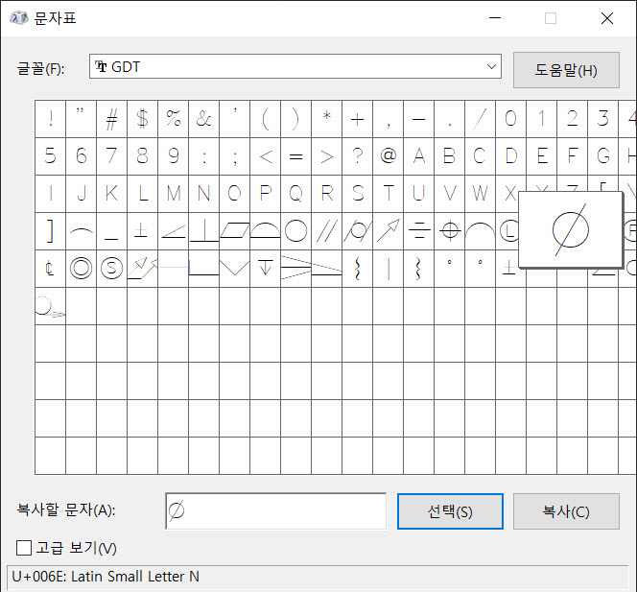Enable the 고급 보기(V) checkbox

[x=24, y=548]
